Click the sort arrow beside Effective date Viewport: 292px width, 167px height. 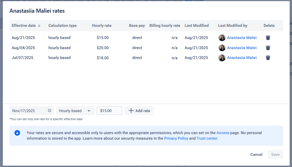point(39,26)
